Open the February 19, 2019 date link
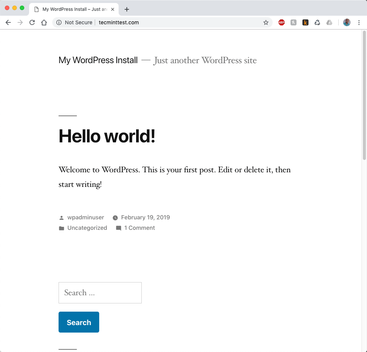The height and width of the screenshot is (352, 367). pyautogui.click(x=145, y=217)
